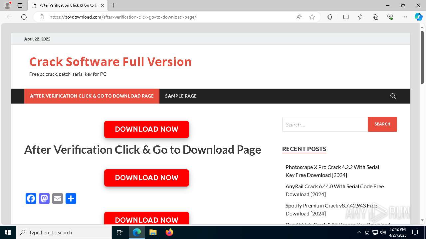Refresh the page with reload icon
426x239 pixels.
click(24, 17)
